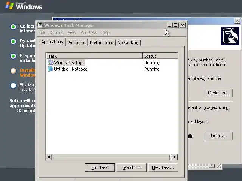
Task: Close the Windows Task Manager window
Action: (x=183, y=25)
